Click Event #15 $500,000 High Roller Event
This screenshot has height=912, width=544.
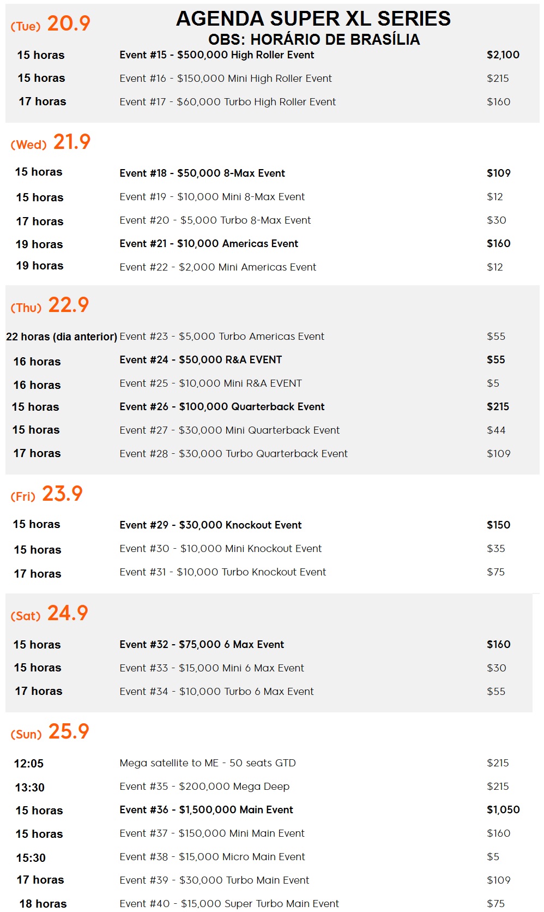(217, 55)
